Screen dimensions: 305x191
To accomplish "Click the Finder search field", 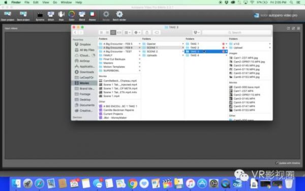I will 236,33.
